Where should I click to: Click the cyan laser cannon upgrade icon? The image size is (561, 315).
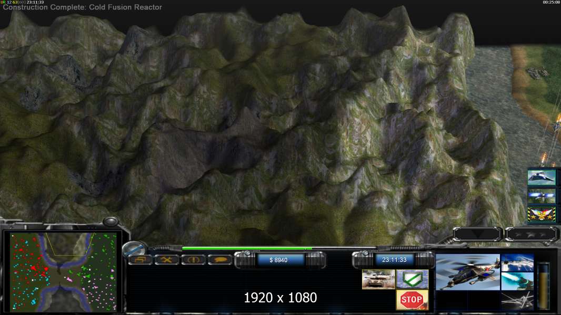517,281
